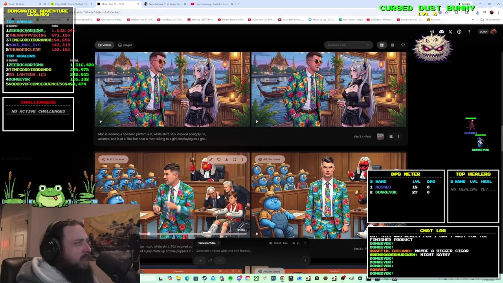
Task: Toggle the favorites heart filter
Action: (403, 45)
